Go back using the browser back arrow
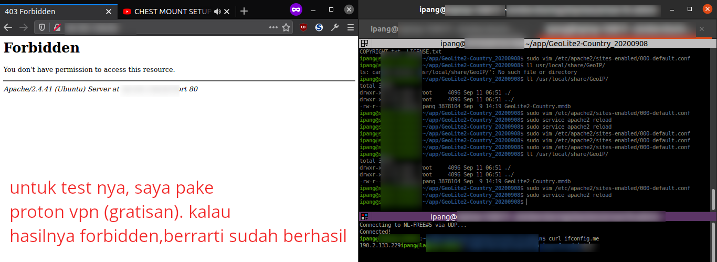Image resolution: width=717 pixels, height=262 pixels. tap(8, 28)
